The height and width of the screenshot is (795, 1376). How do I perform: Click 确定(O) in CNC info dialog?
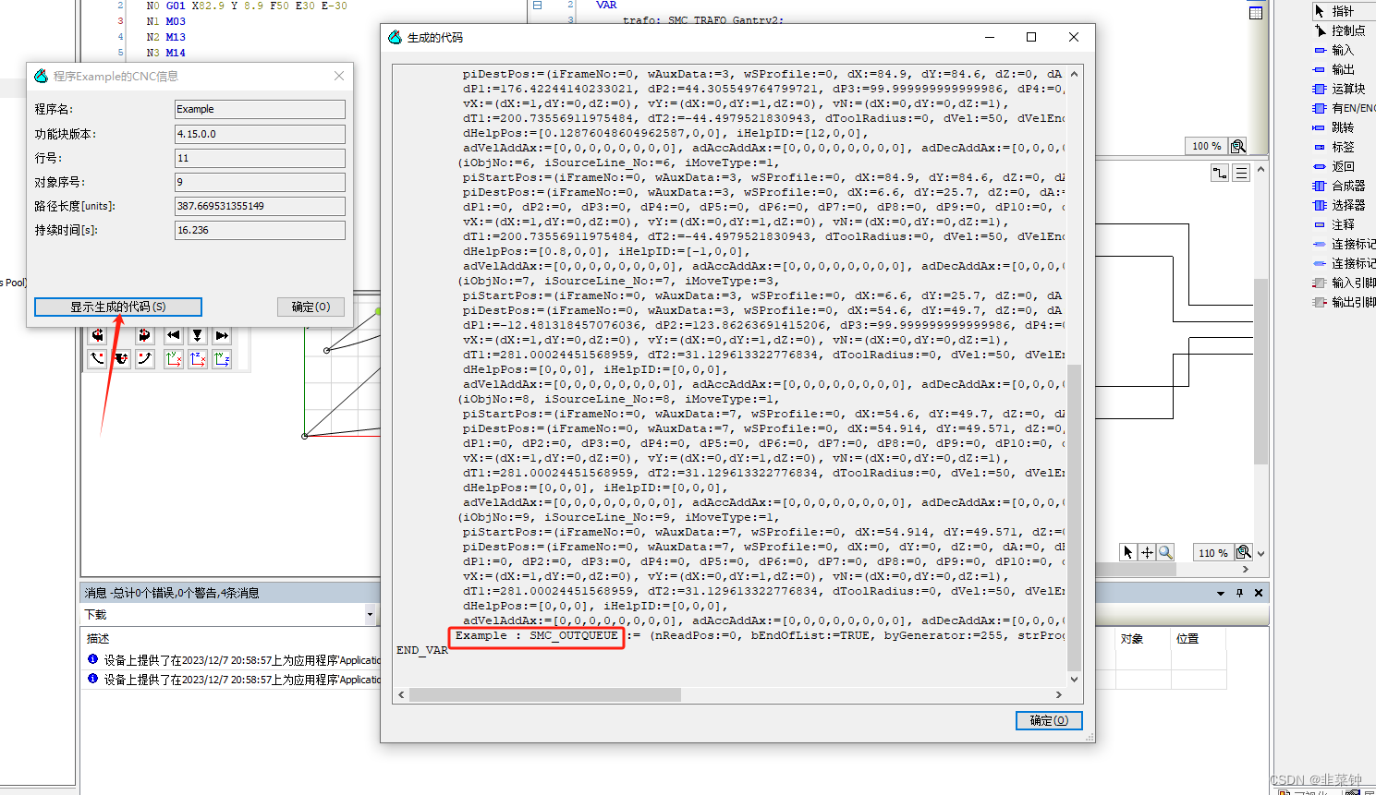(x=311, y=307)
